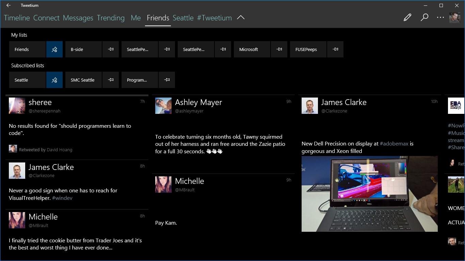This screenshot has width=465, height=261.
Task: Open the B-side list
Action: tap(83, 49)
